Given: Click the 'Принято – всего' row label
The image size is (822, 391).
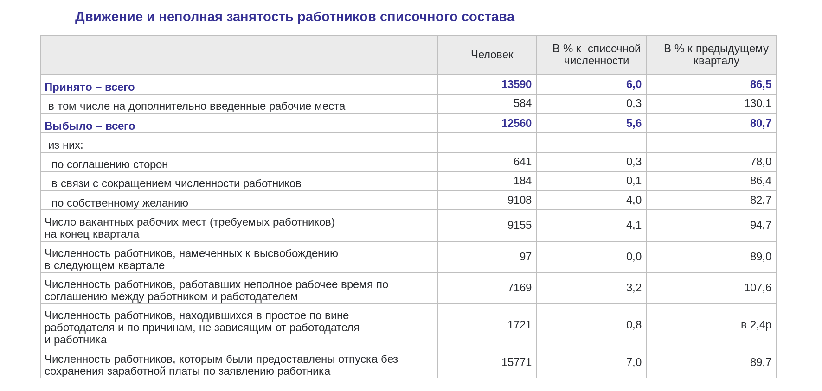Looking at the screenshot, I should click(90, 87).
